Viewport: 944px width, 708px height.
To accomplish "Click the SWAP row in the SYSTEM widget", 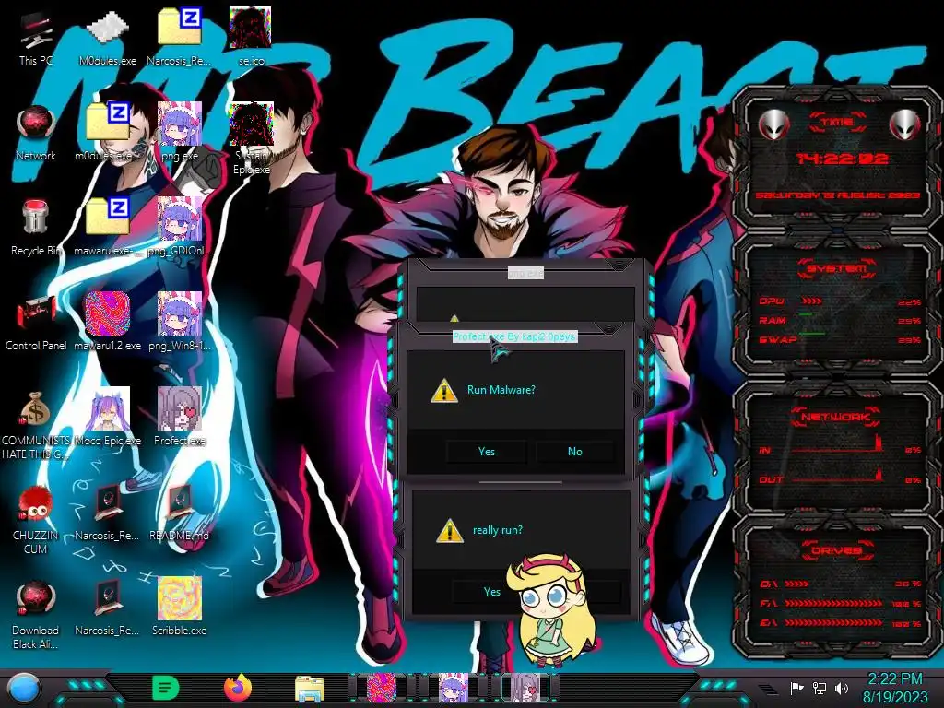I will click(x=839, y=339).
